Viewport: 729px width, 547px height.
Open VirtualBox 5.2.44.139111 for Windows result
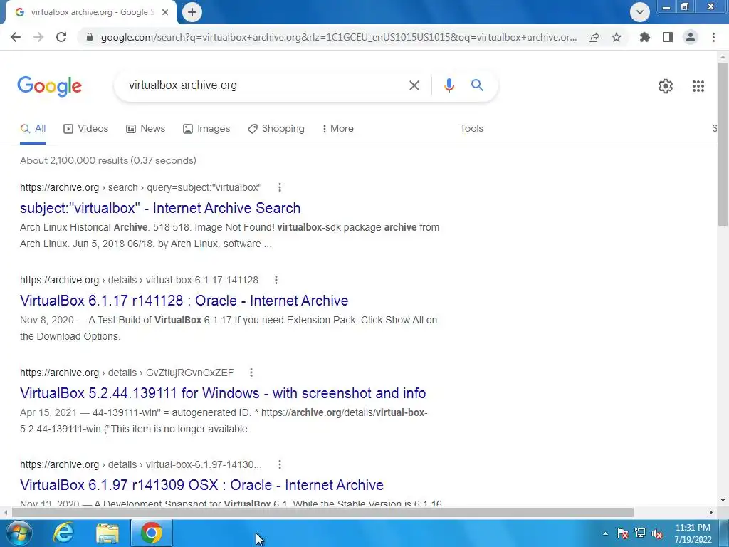(x=223, y=393)
